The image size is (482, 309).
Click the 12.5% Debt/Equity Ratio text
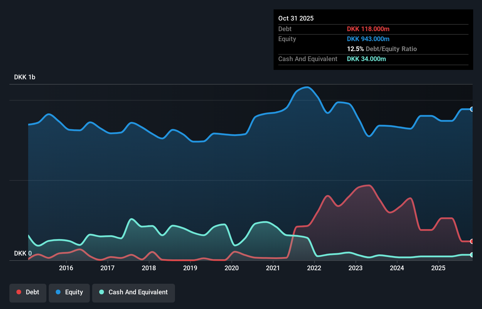point(382,49)
